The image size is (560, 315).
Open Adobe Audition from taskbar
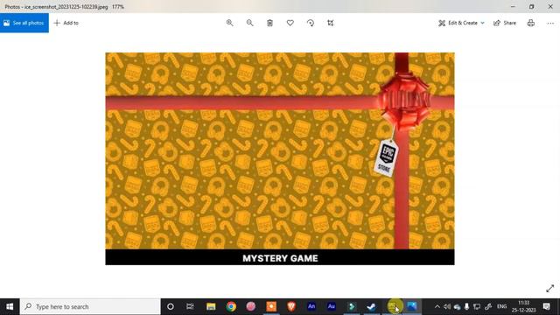pos(332,306)
